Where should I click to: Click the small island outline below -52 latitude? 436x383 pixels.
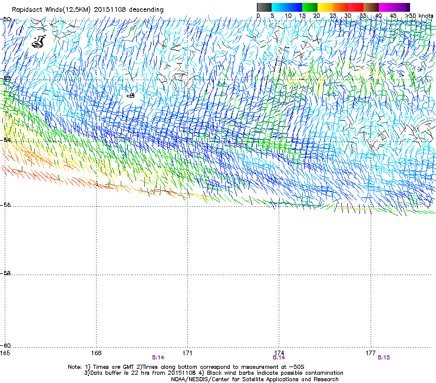[x=131, y=95]
